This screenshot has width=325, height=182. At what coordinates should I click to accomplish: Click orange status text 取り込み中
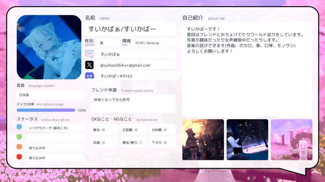tap(37, 148)
